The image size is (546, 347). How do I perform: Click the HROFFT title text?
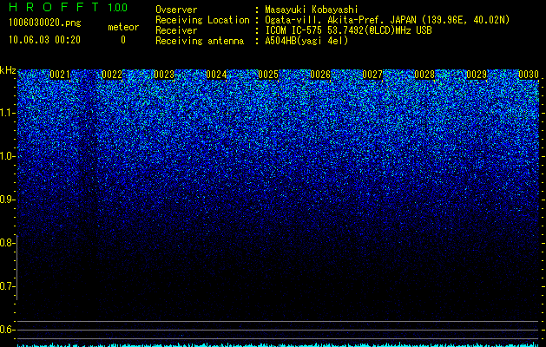(54, 7)
